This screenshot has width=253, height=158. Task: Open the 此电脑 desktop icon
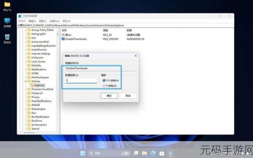coord(7,23)
